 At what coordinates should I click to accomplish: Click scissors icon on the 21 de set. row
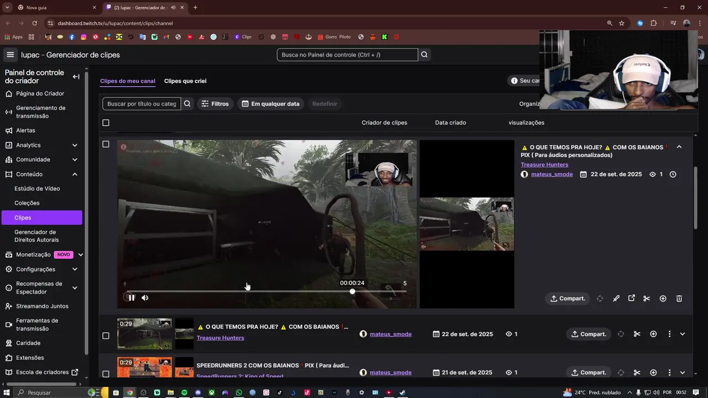(x=637, y=373)
